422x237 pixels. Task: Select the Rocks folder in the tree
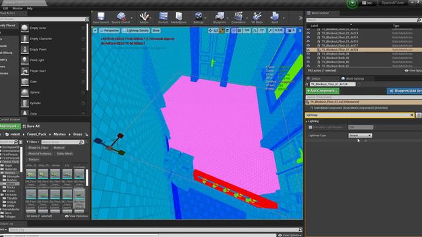[11, 187]
